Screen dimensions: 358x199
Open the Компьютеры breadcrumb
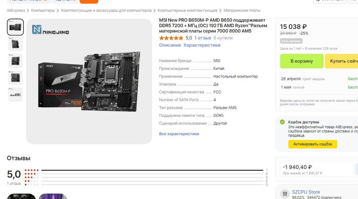click(x=43, y=11)
